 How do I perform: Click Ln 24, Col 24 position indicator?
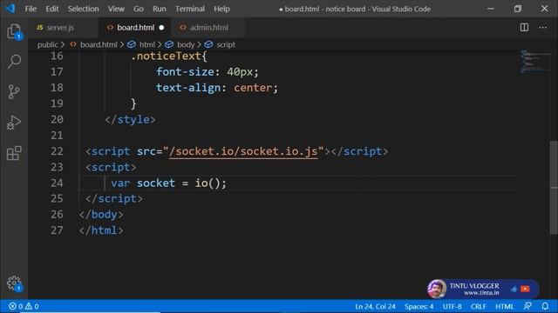[x=375, y=306]
